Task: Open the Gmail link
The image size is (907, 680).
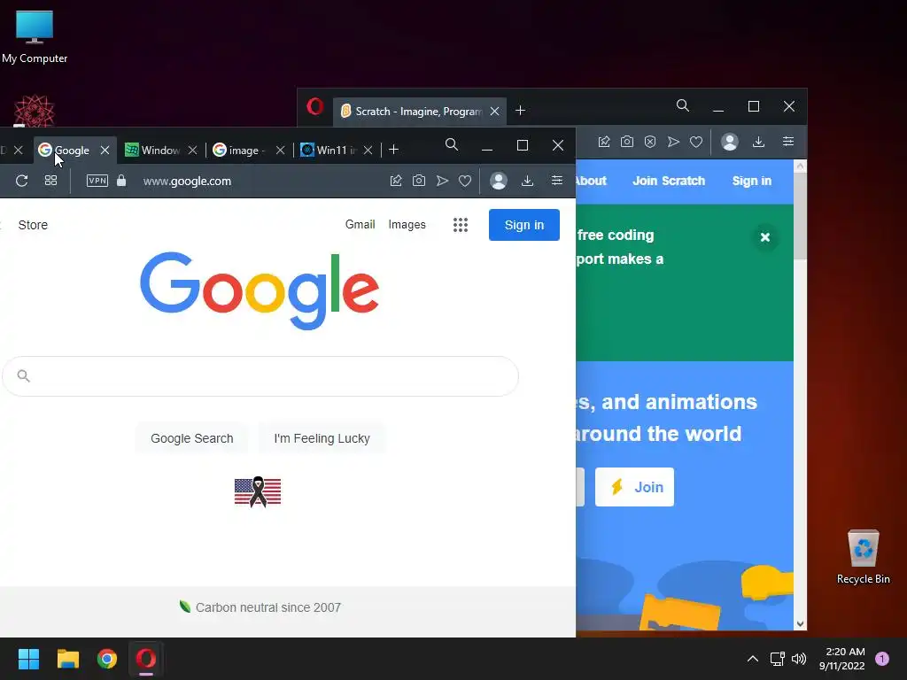Action: (x=360, y=224)
